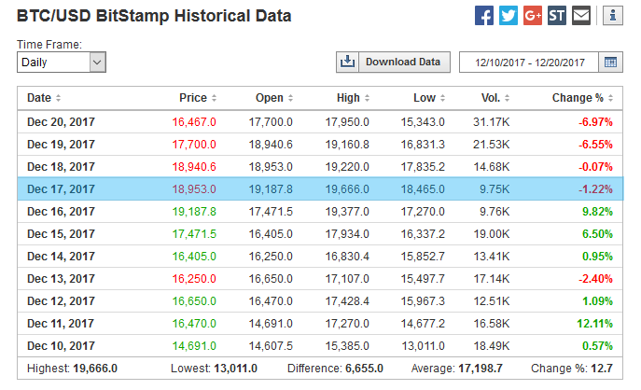
Task: Select the Dec 12, 2017 date cell
Action: click(61, 301)
